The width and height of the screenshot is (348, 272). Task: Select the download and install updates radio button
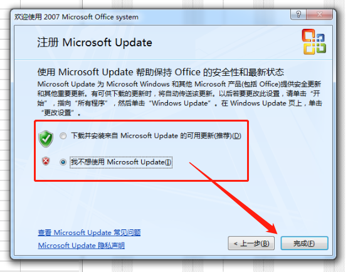coord(63,135)
